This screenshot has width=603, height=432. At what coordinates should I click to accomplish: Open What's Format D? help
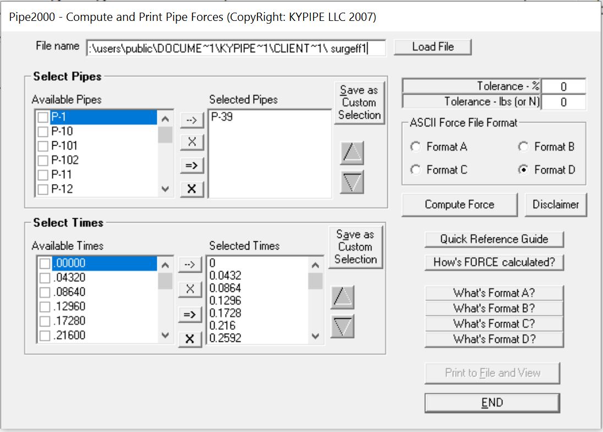click(494, 339)
